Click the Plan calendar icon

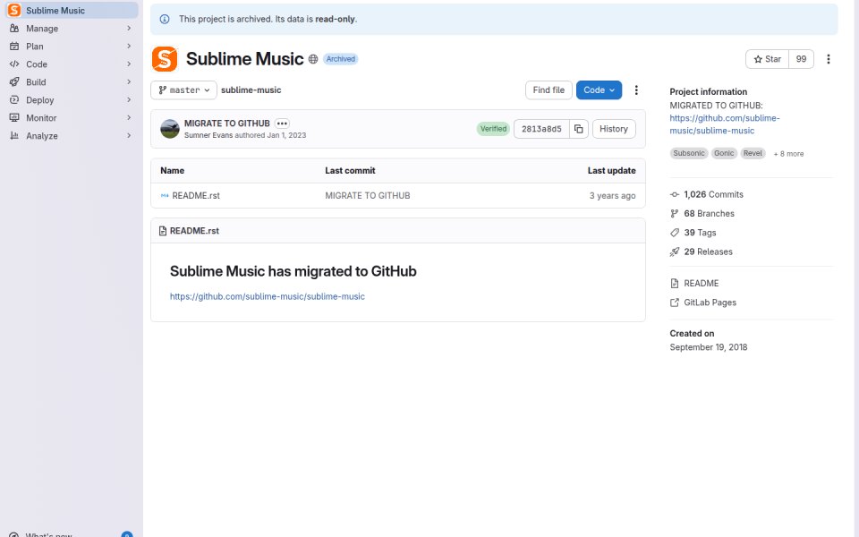tap(14, 47)
